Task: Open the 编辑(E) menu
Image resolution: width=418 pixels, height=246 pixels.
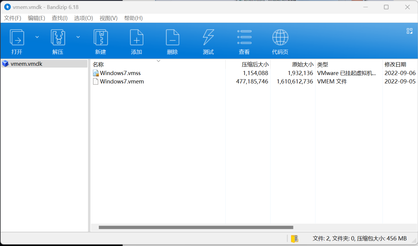Action: point(37,18)
